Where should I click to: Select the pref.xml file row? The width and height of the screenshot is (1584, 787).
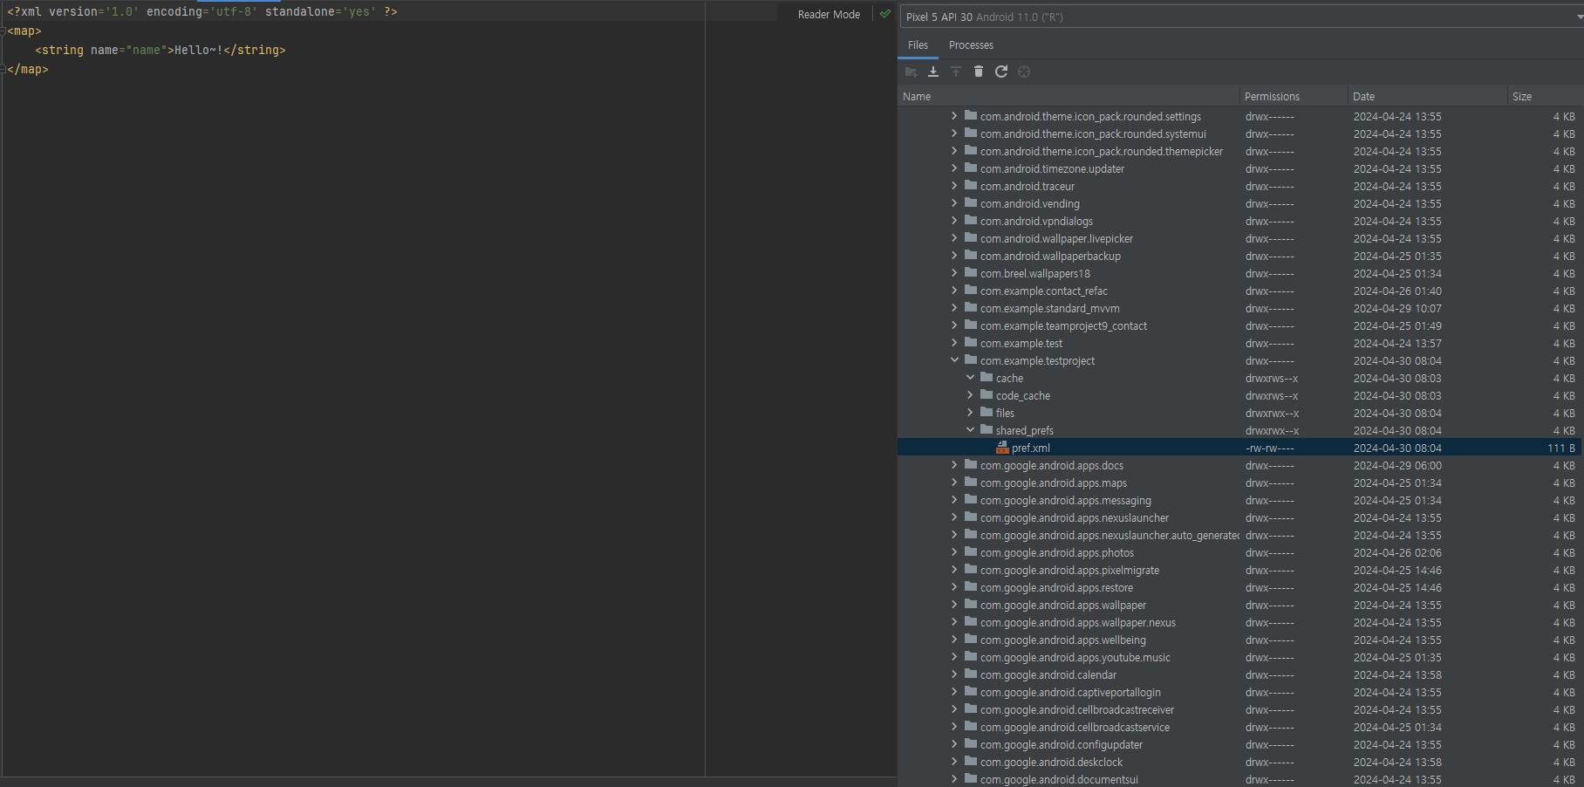tap(1240, 448)
